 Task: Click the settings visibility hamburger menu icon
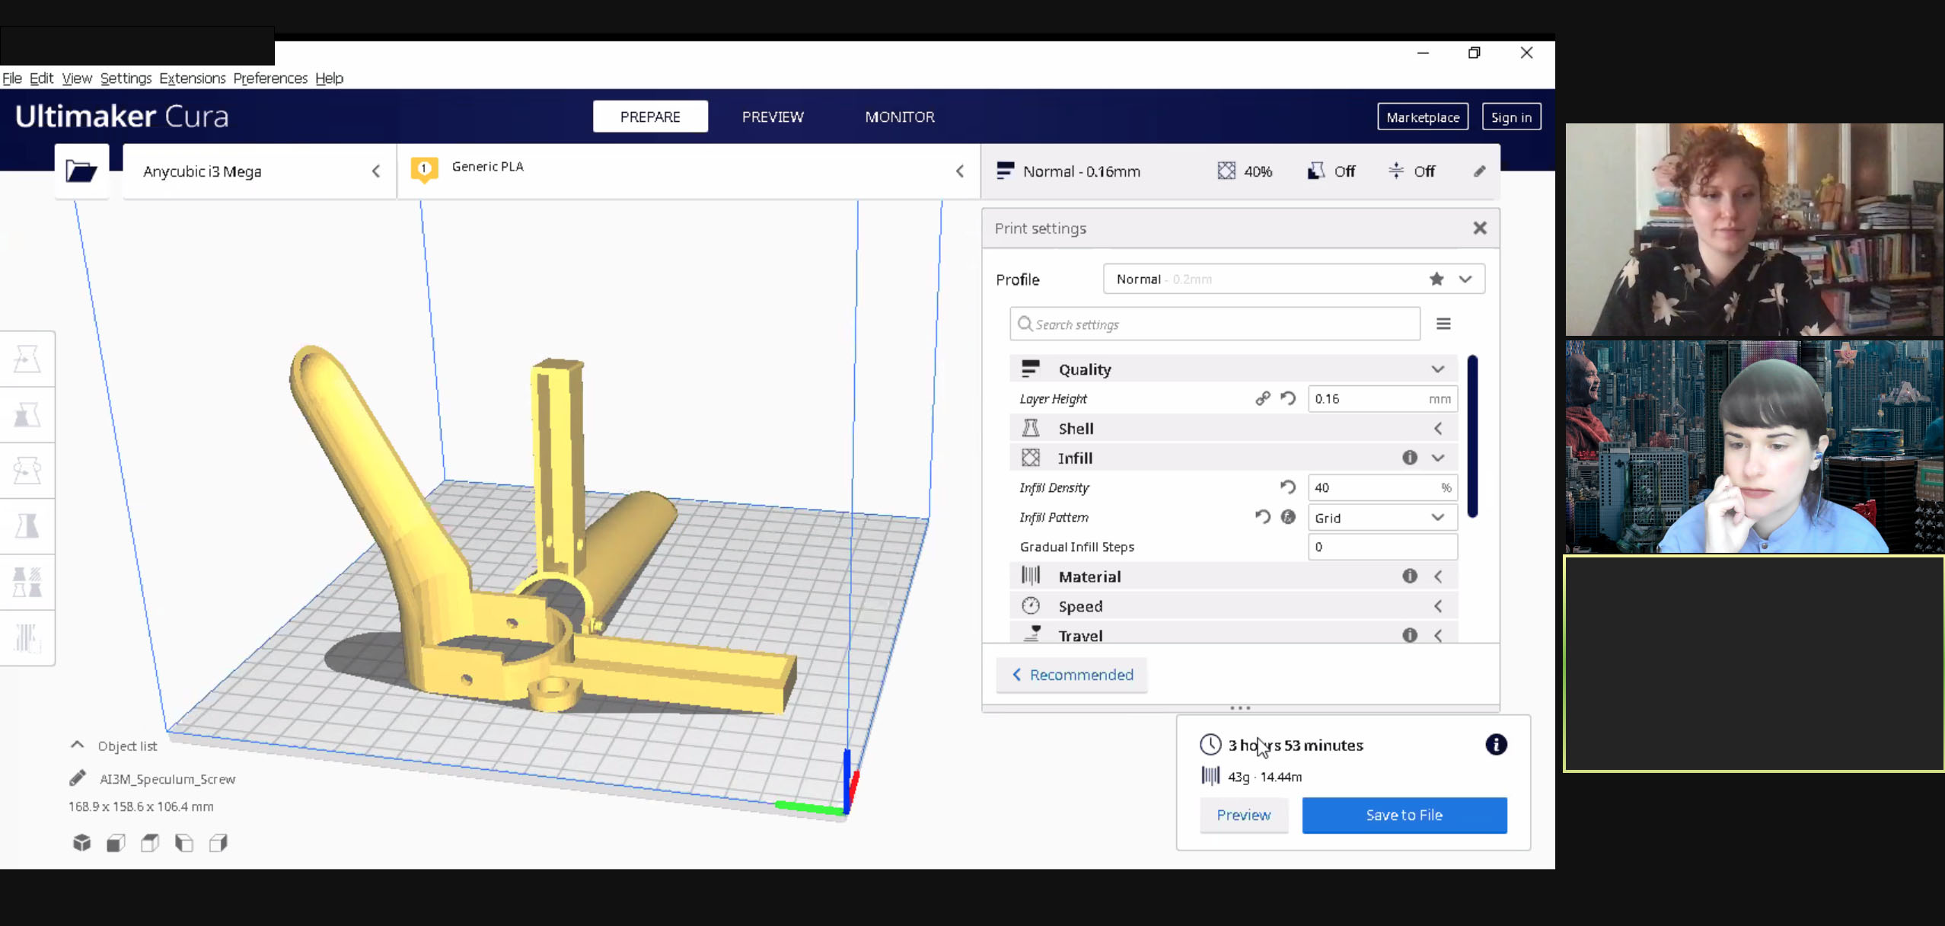(x=1443, y=324)
